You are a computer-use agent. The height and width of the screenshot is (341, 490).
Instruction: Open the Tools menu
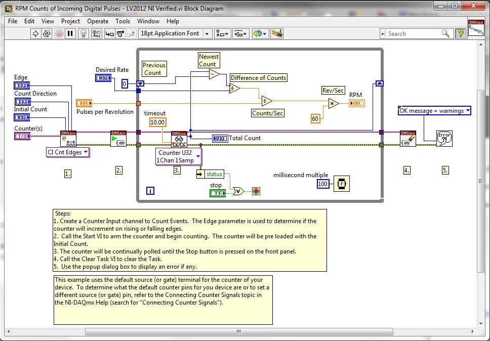[123, 21]
